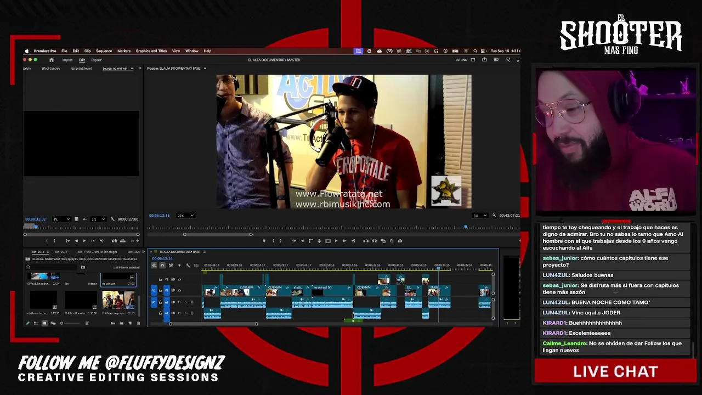Open Source monitor settings wrench
Screen dimensions: 702x395
(x=113, y=219)
